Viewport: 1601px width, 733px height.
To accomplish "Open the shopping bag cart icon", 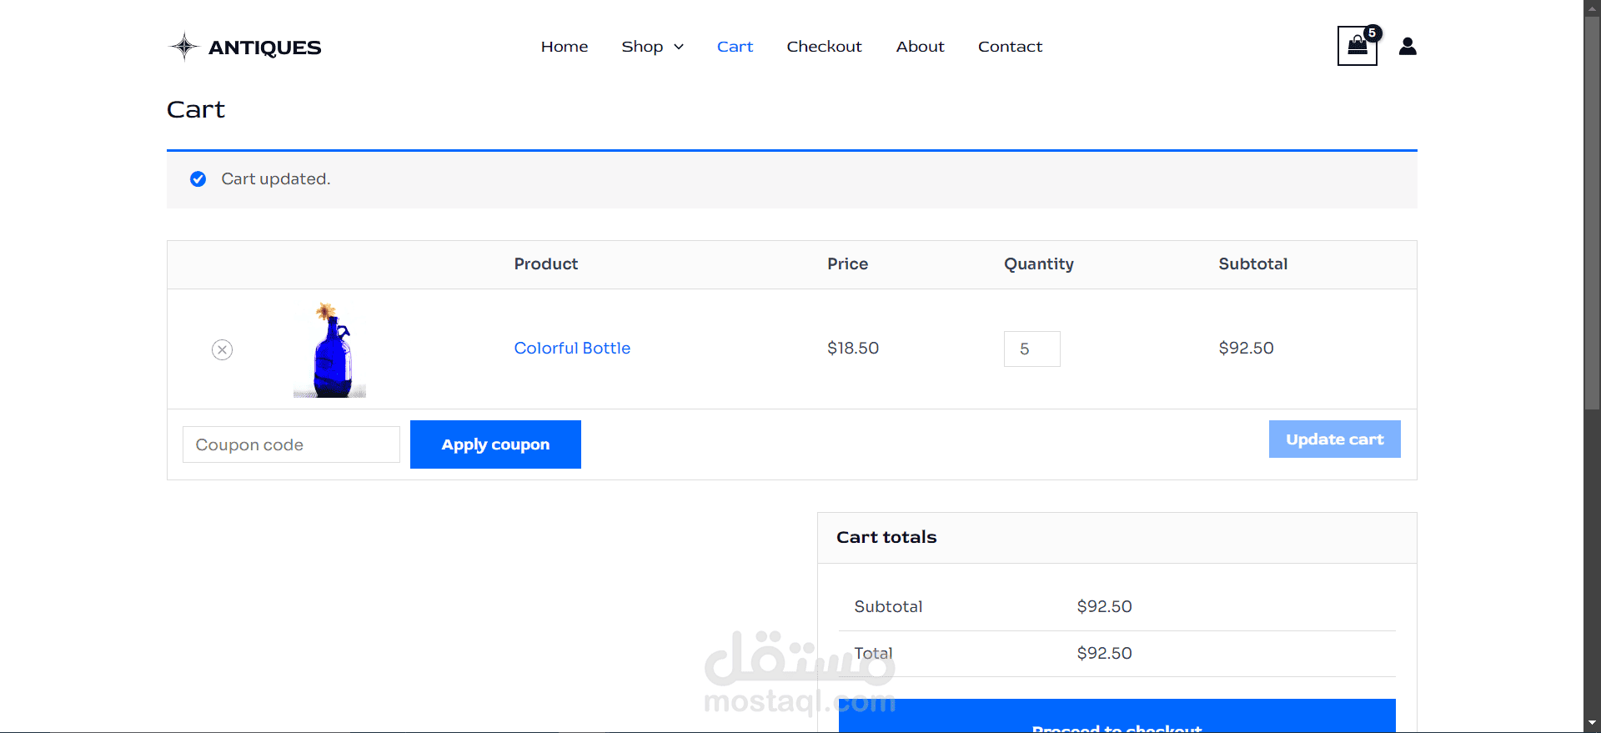I will point(1357,46).
